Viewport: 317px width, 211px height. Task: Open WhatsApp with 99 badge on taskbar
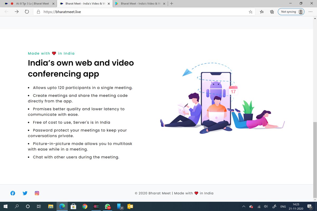(x=108, y=207)
